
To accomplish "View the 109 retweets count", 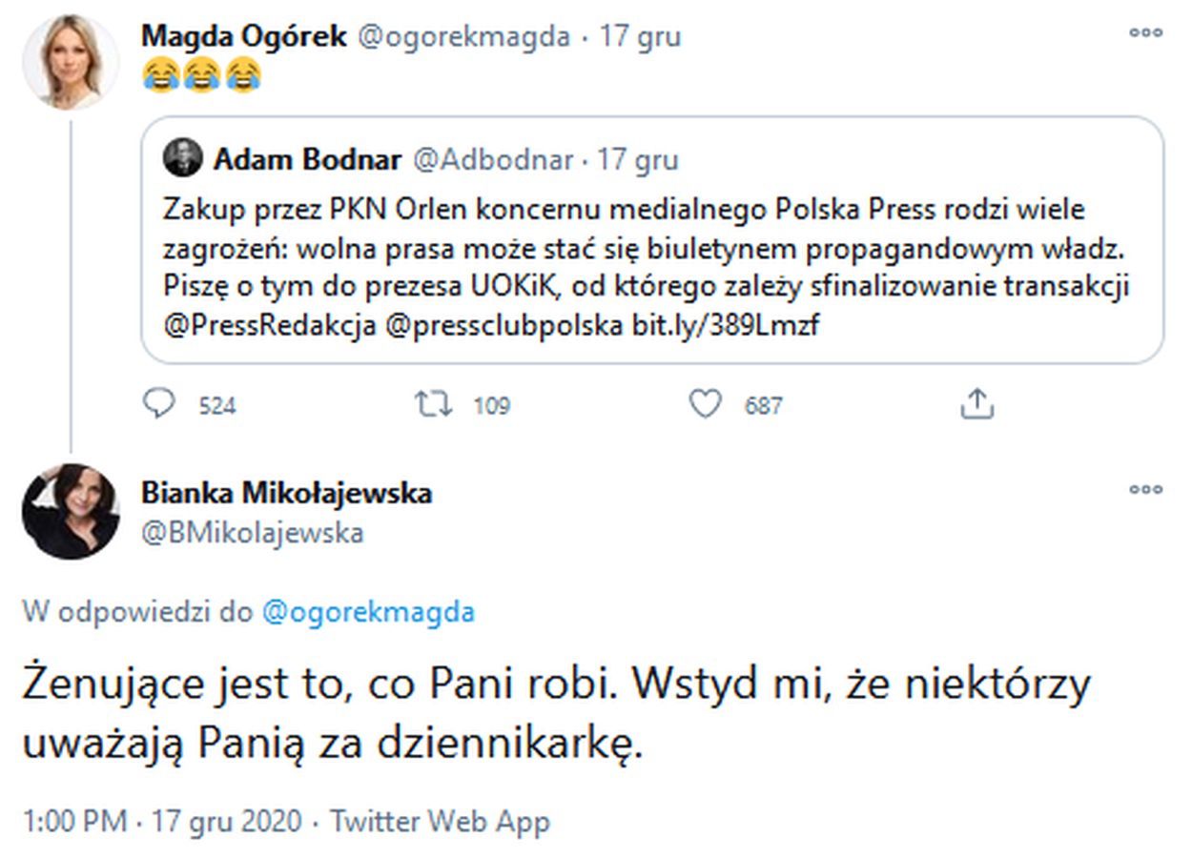I will [491, 406].
